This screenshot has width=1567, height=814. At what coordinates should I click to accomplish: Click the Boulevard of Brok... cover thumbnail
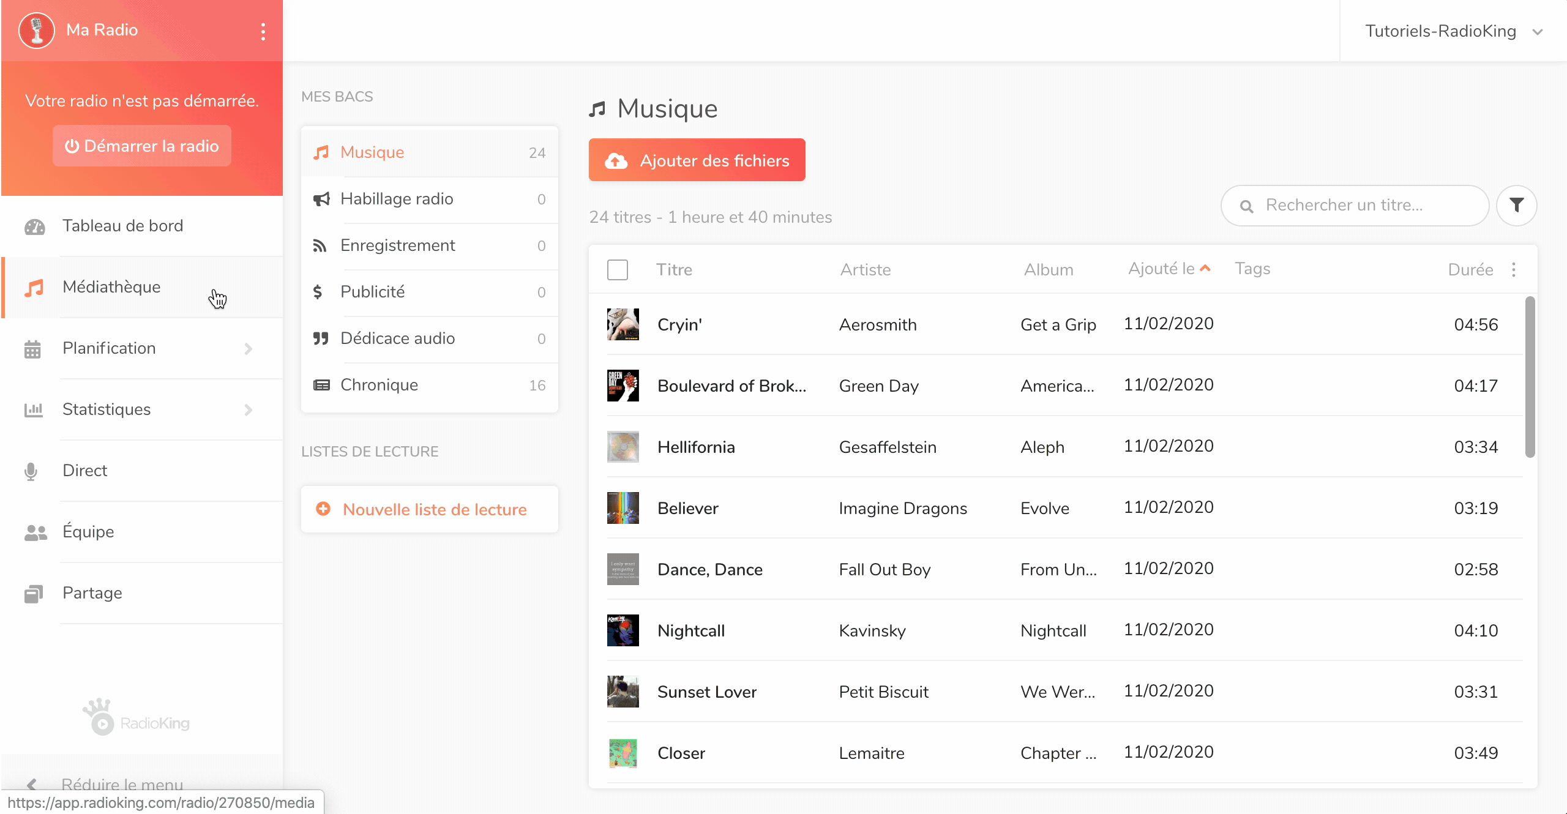[x=623, y=386]
